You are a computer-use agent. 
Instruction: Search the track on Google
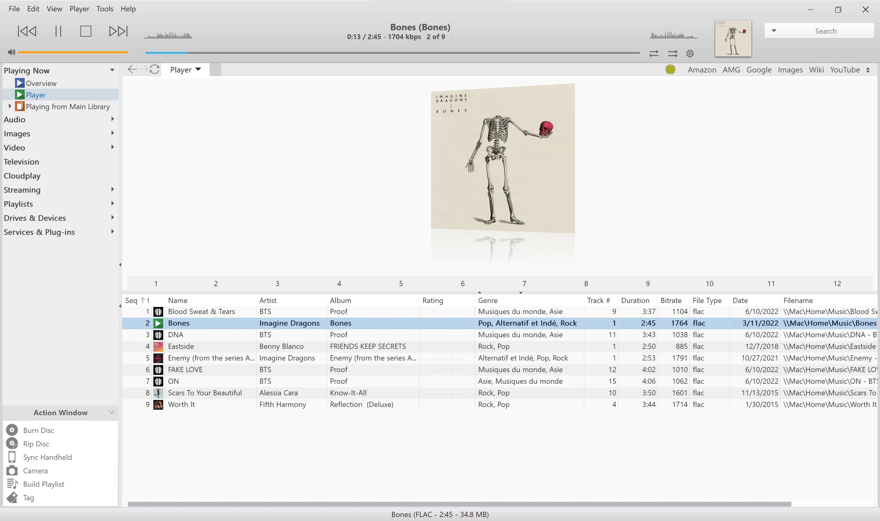pyautogui.click(x=759, y=69)
